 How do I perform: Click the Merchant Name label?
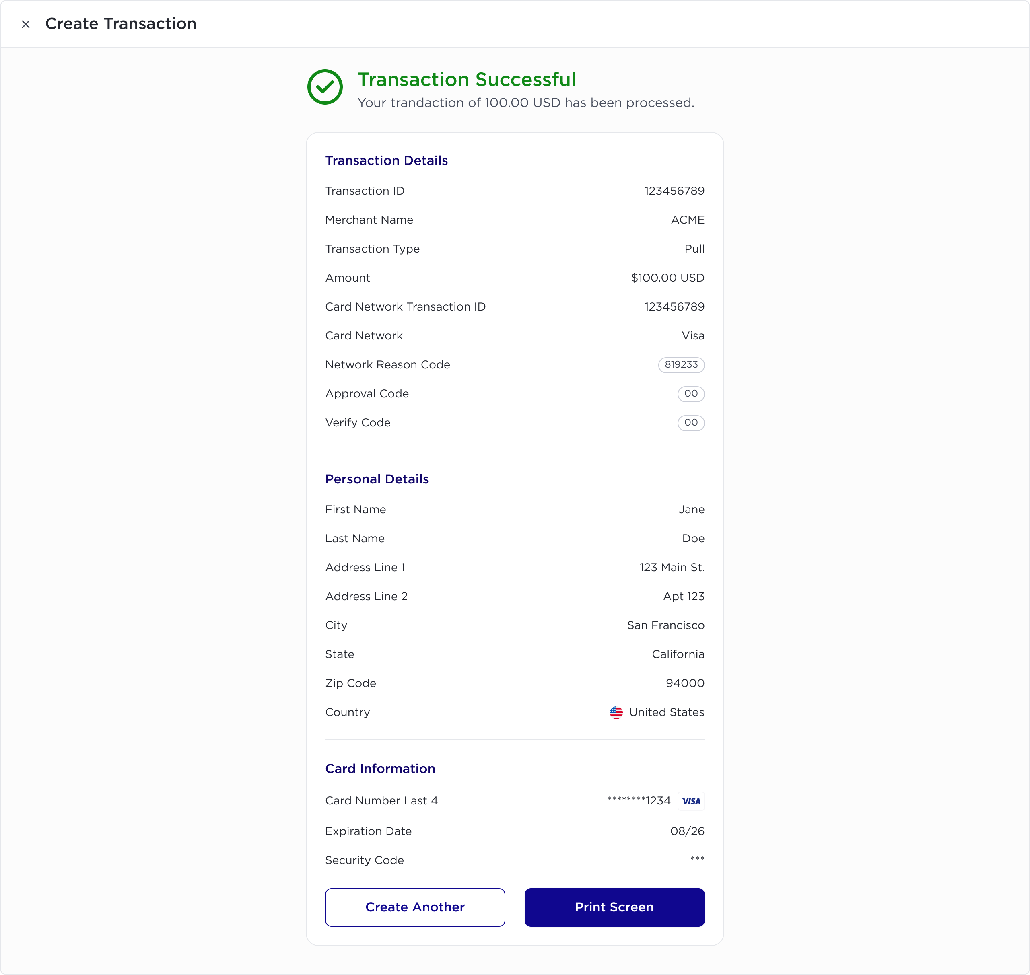coord(369,220)
